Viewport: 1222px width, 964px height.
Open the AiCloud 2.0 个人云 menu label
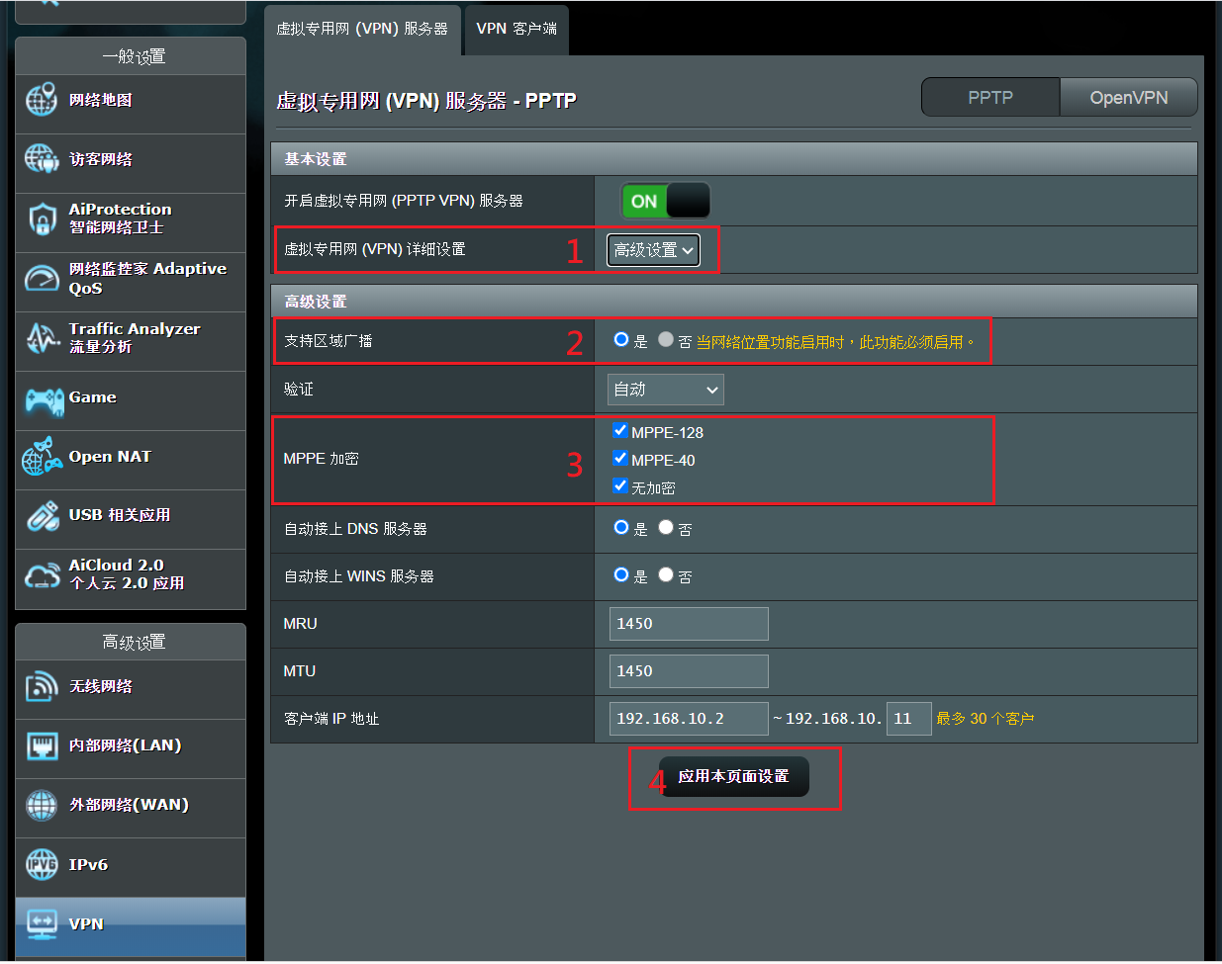[126, 574]
